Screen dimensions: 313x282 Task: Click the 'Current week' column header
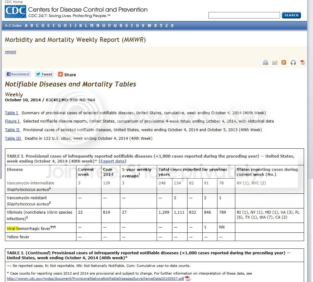click(86, 172)
